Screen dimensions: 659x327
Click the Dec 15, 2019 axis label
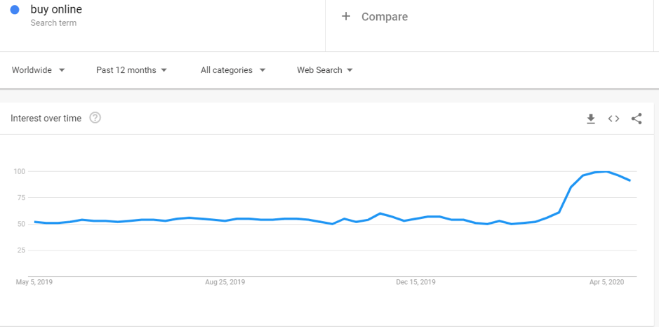click(415, 283)
